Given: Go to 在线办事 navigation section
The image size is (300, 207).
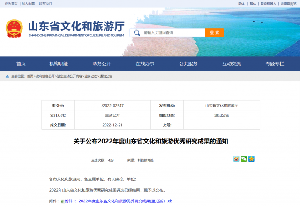Looking at the screenshot, I should click(x=145, y=64).
